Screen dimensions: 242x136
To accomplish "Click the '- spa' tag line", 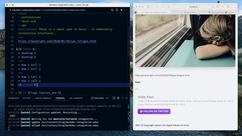I will tap(22, 25).
